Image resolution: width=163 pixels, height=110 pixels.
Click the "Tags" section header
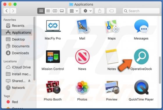click(7, 96)
